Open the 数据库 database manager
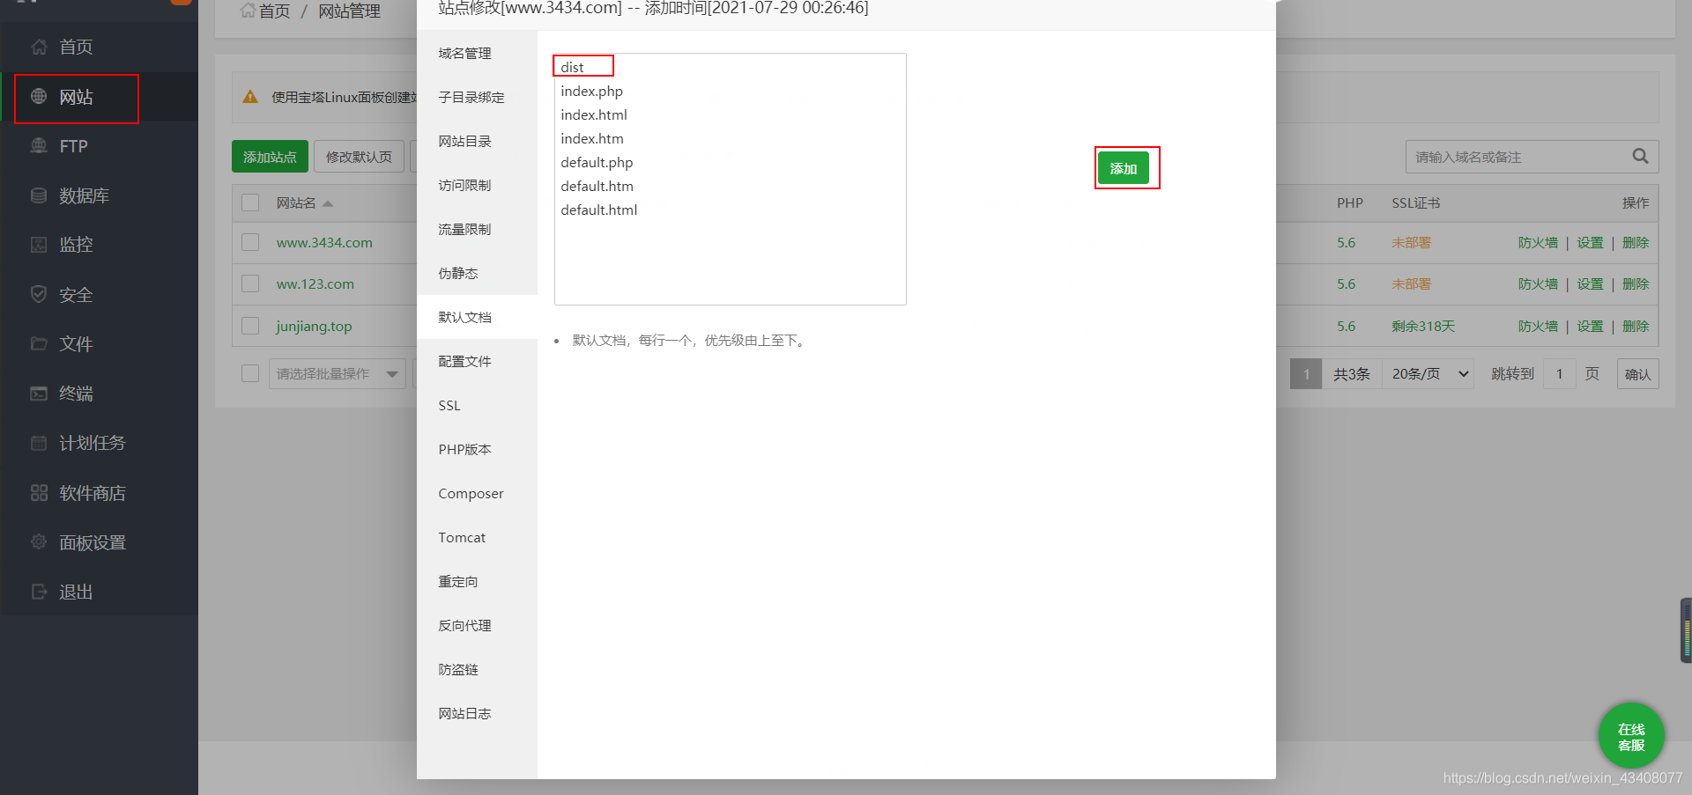The image size is (1692, 795). click(84, 195)
